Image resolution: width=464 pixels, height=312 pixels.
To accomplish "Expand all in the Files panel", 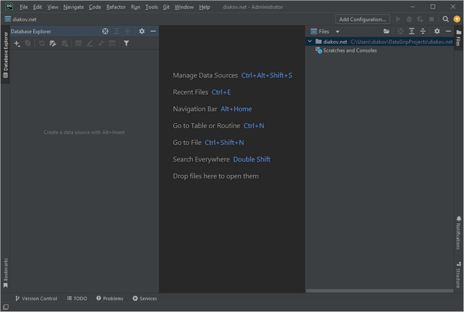I will click(x=411, y=31).
